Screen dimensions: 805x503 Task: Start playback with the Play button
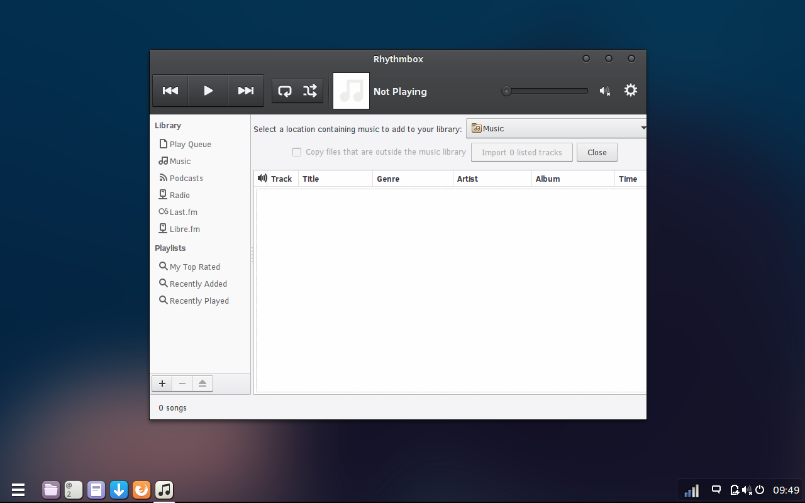coord(208,91)
